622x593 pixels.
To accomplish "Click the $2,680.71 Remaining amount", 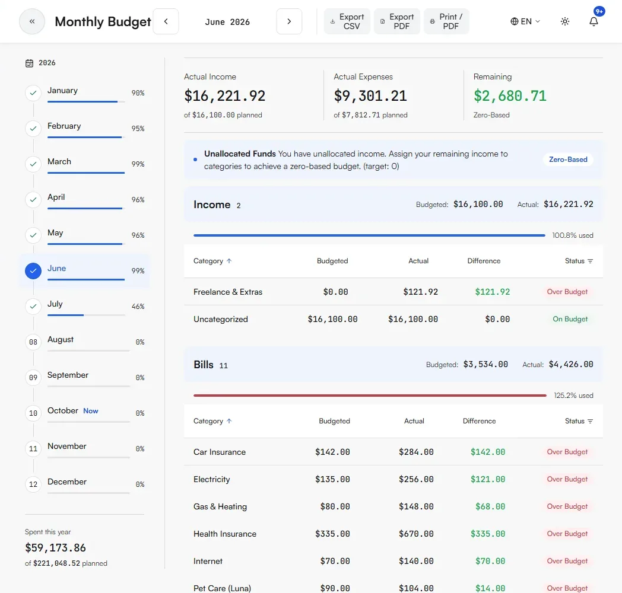I will [x=510, y=96].
